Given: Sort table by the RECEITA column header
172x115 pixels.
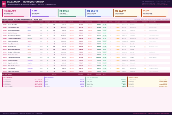Looking at the screenshot, I should coord(81,22).
